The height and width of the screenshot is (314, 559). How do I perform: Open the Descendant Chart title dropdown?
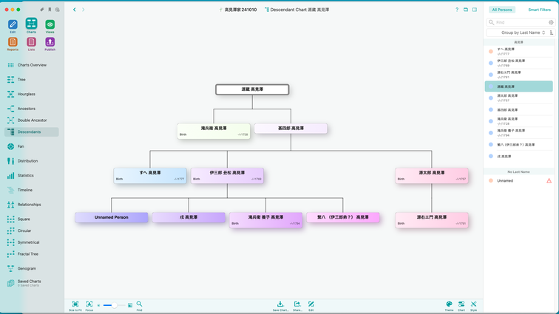point(297,10)
